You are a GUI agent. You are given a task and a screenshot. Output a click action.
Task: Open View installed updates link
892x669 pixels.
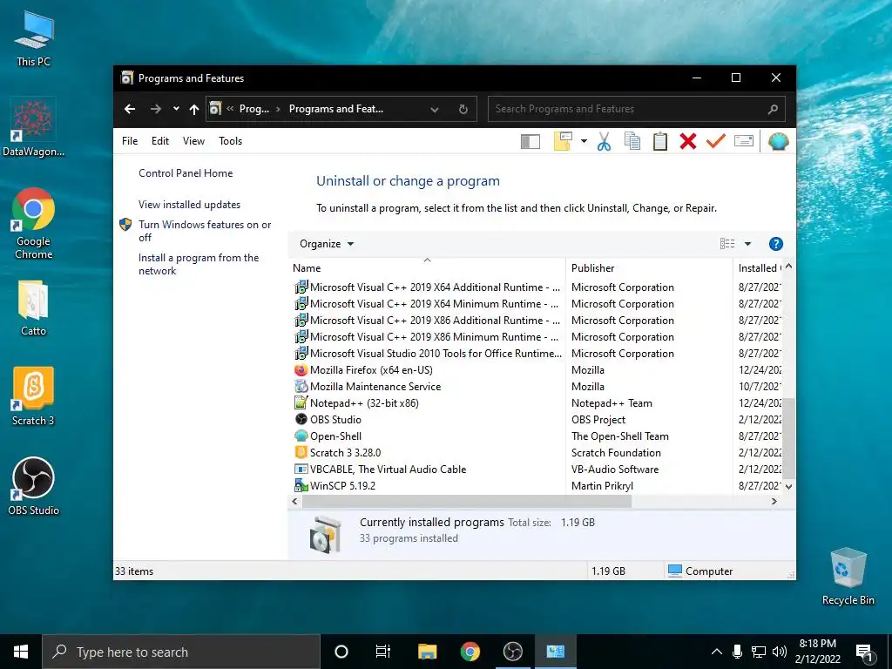point(189,204)
